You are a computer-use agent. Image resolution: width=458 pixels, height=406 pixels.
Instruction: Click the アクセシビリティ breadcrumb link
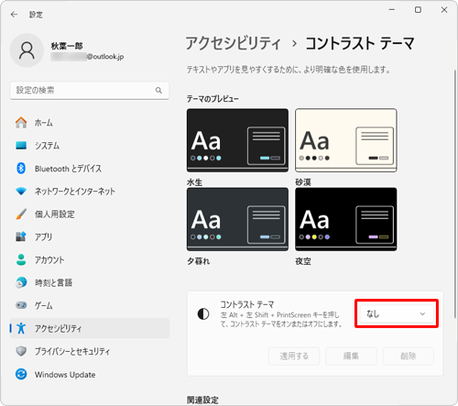234,43
